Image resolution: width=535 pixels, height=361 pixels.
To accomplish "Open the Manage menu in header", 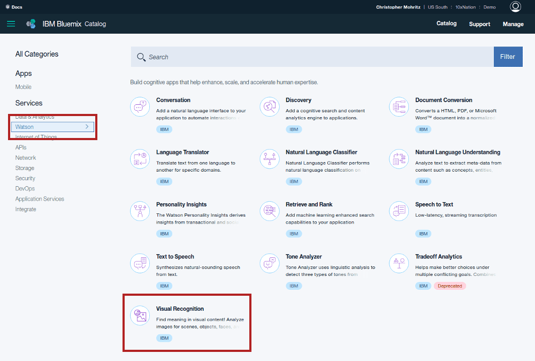I will [x=513, y=24].
